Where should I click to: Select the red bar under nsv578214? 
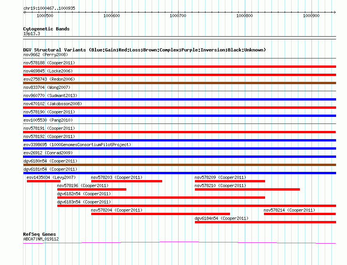click(300, 214)
